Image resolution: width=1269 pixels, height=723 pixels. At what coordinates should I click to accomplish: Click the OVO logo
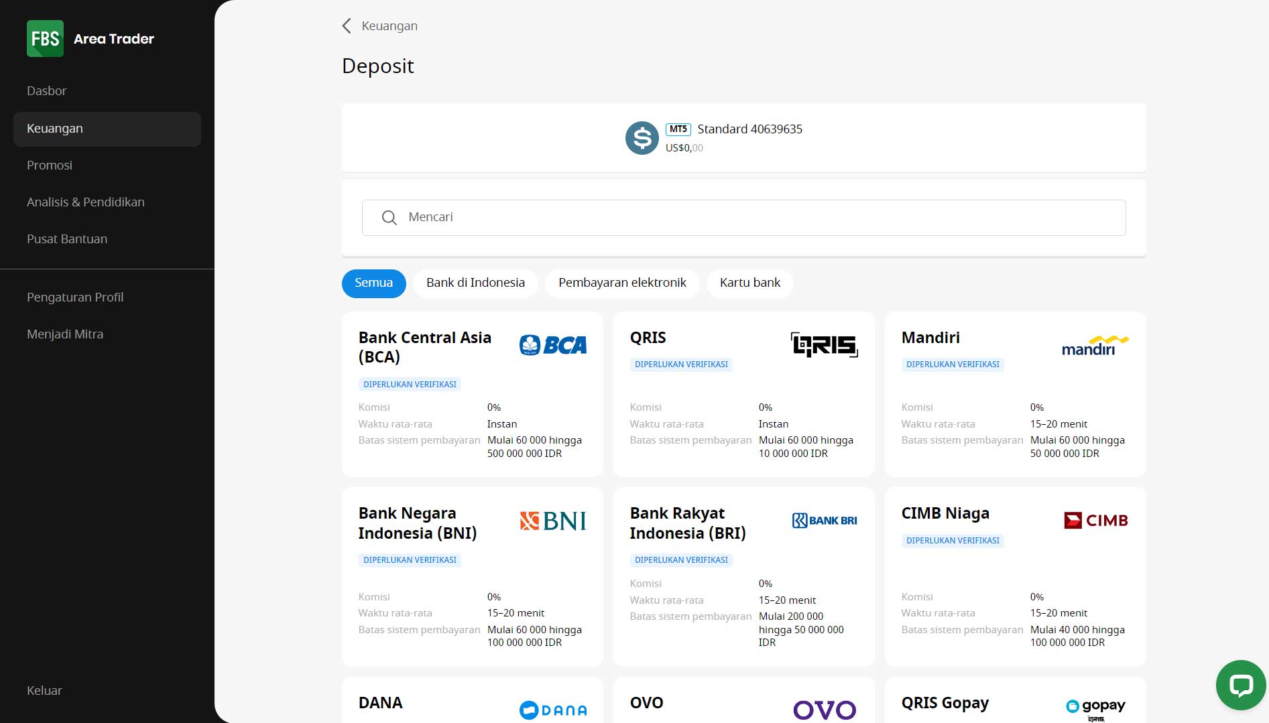point(825,710)
